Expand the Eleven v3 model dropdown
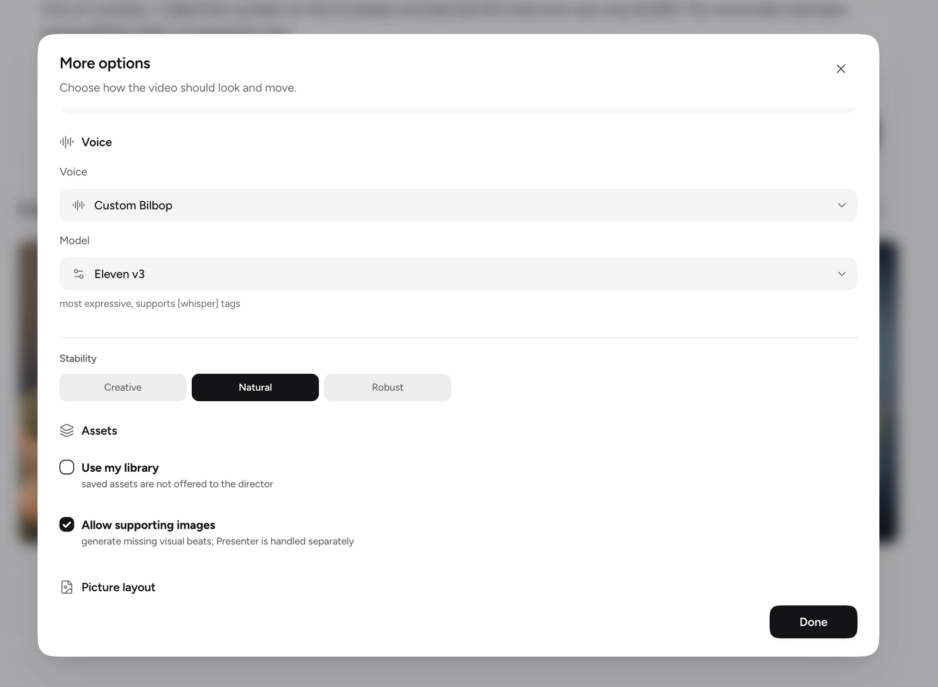Screen dimensions: 938x687 pyautogui.click(x=458, y=274)
